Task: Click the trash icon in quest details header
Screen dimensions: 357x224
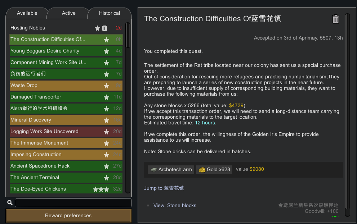Action: click(336, 19)
